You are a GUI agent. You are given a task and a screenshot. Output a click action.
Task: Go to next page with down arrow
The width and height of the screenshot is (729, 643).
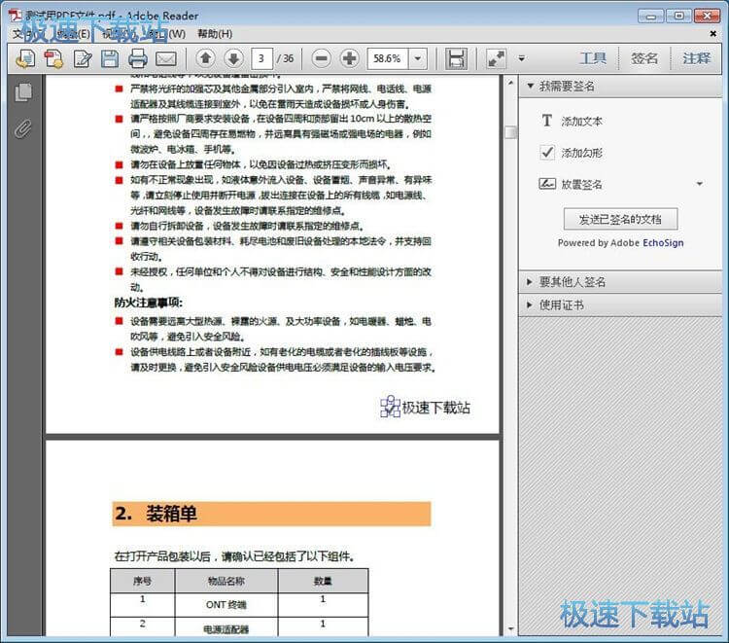234,58
